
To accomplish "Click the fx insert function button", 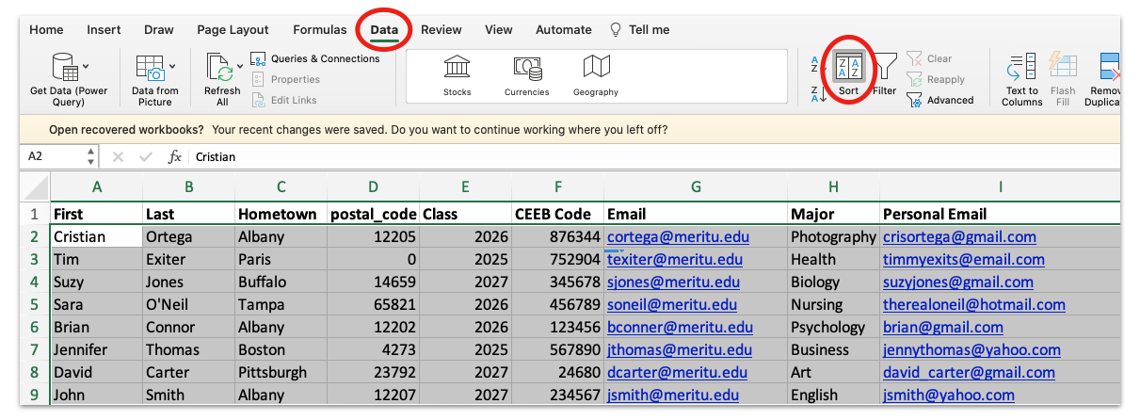I will click(175, 157).
